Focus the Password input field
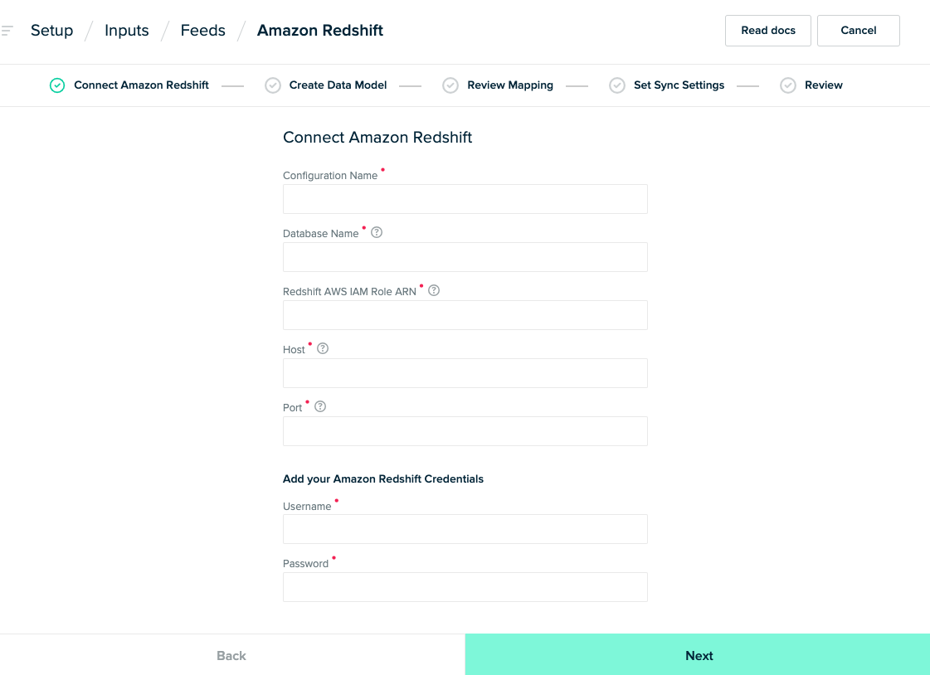This screenshot has width=930, height=675. [x=465, y=587]
